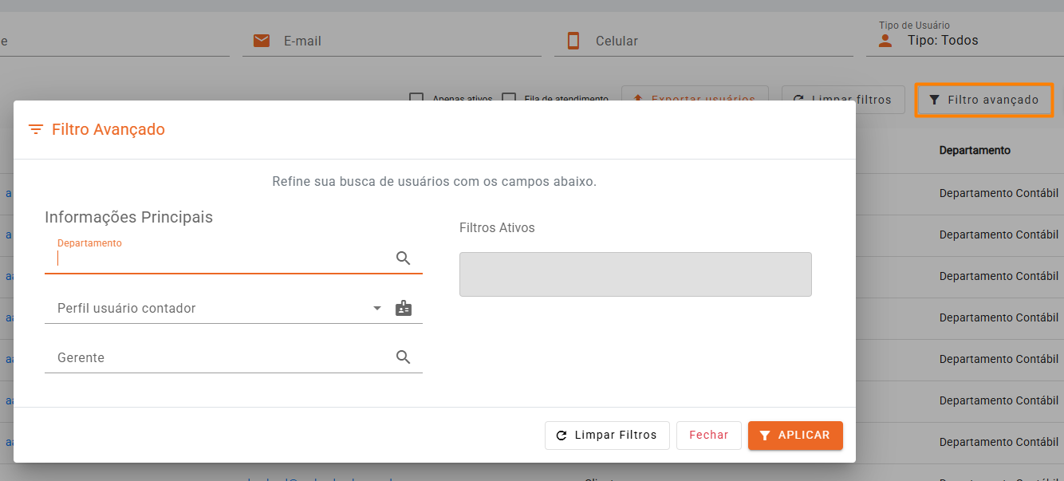Click the Fechar button

(709, 436)
